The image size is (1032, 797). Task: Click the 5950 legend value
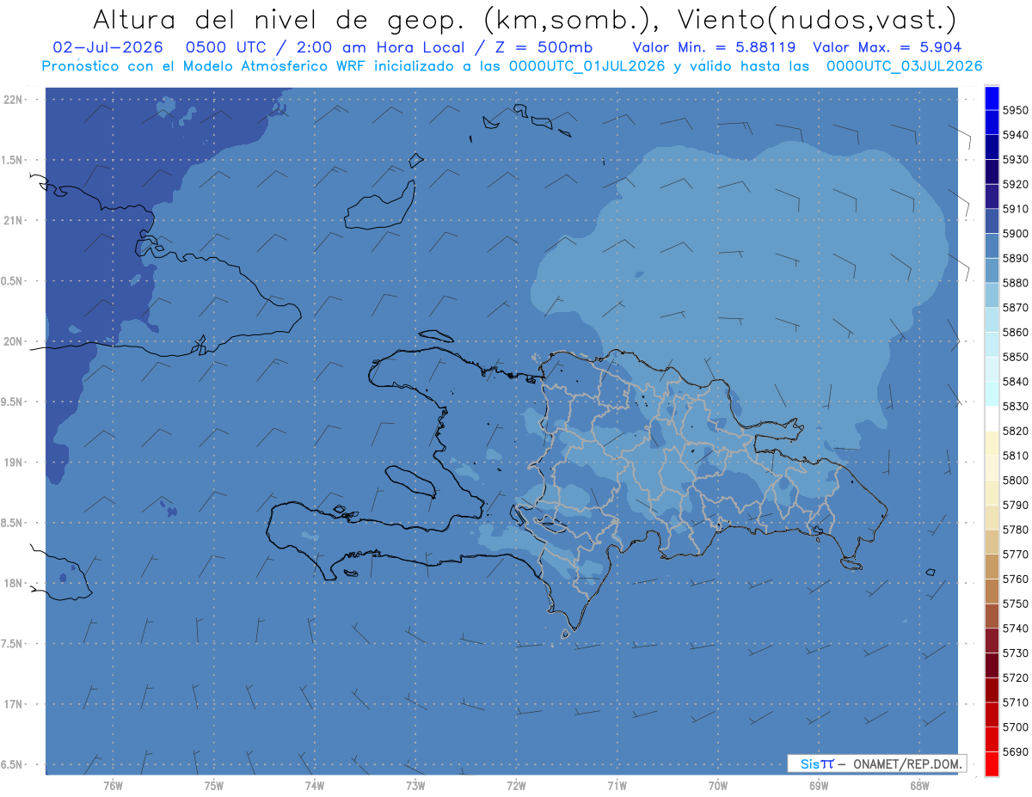1015,110
